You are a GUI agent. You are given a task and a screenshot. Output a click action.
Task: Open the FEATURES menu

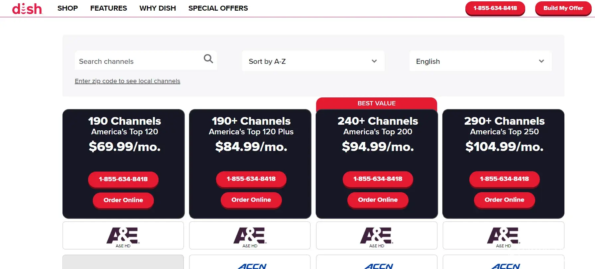point(108,8)
